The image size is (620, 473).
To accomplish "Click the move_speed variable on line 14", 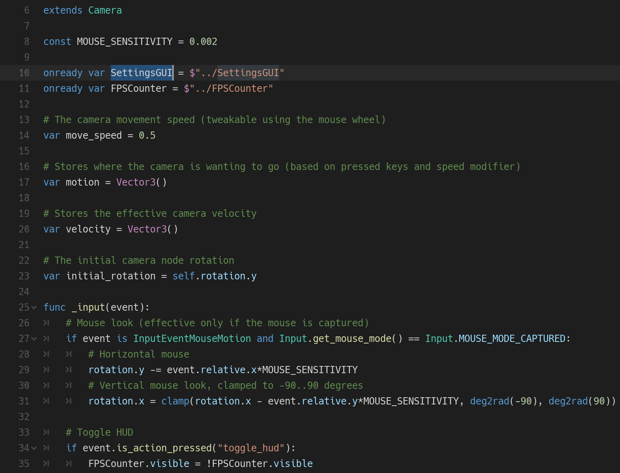I will pos(94,135).
